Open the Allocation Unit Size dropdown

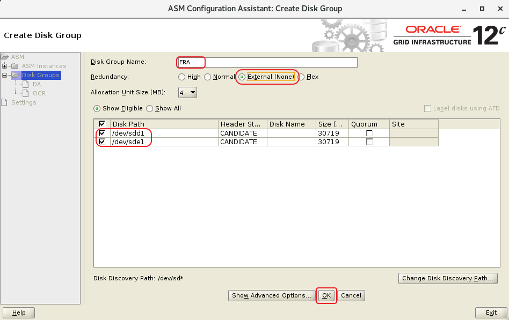[x=188, y=93]
